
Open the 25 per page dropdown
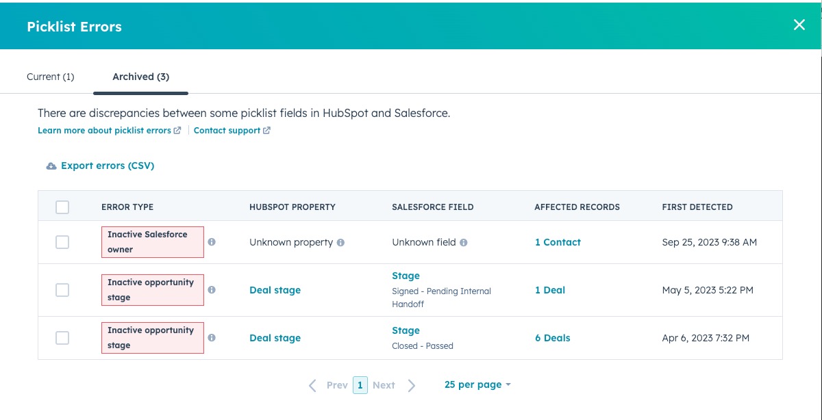477,384
